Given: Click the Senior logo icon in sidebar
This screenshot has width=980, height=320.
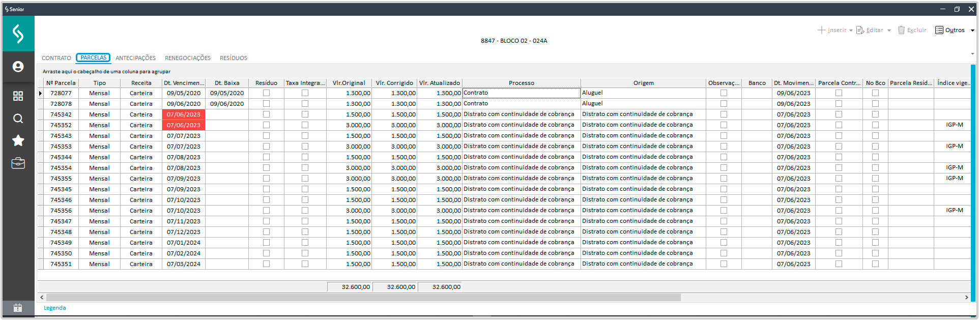Looking at the screenshot, I should (18, 34).
